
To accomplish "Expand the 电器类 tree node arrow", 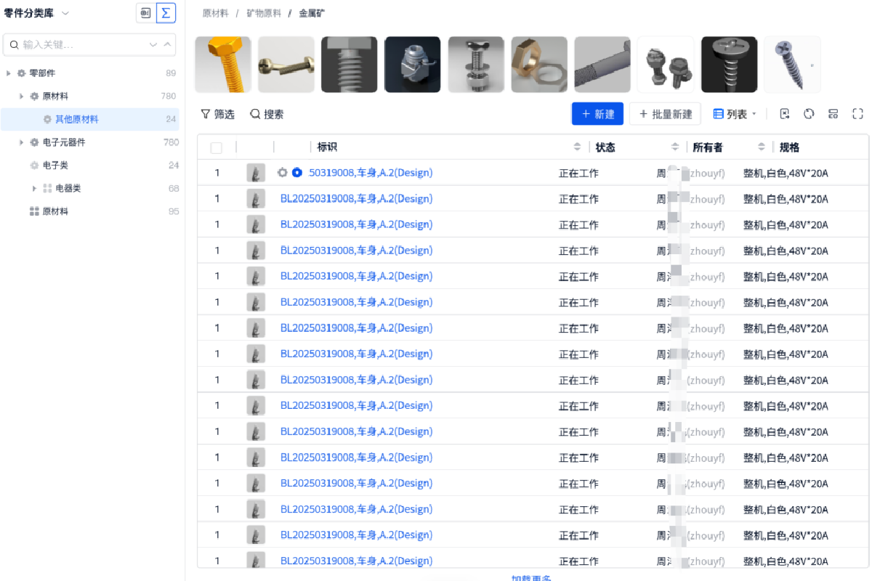I will (35, 189).
